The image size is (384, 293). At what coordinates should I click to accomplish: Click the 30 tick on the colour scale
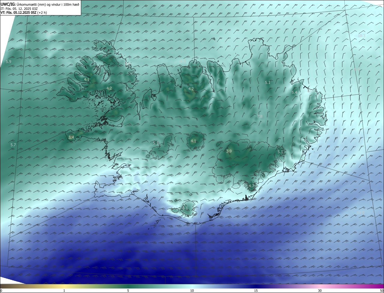(320, 291)
